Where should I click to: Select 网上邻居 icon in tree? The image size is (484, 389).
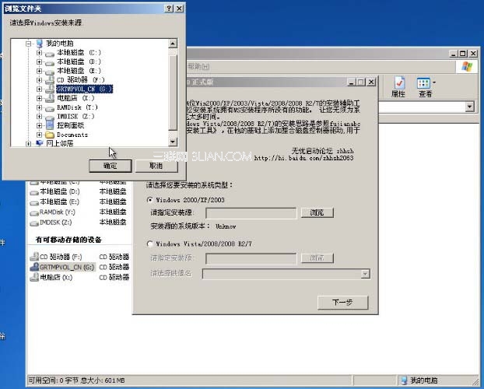(x=39, y=143)
